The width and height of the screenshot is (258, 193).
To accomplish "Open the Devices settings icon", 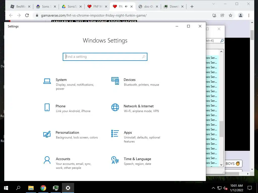I will click(x=115, y=81).
